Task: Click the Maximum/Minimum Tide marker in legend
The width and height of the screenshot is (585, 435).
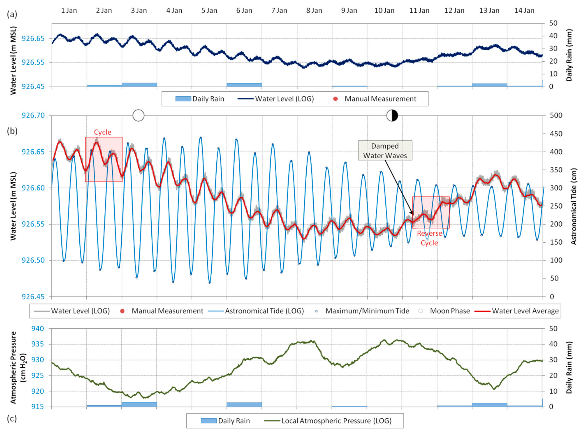Action: point(316,311)
